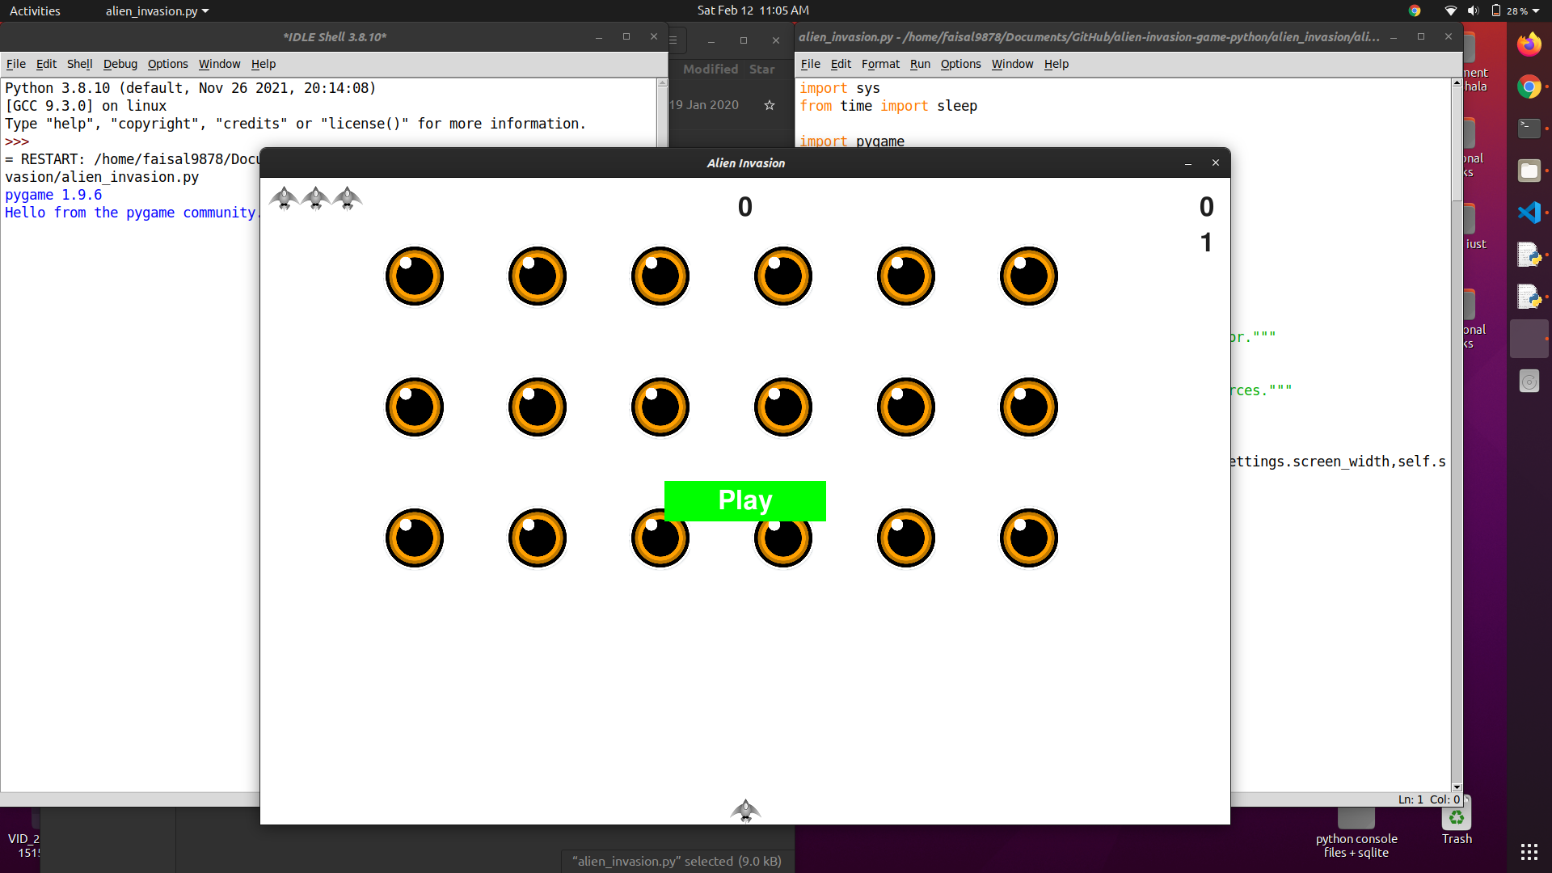The height and width of the screenshot is (873, 1552).
Task: Open Window menu in editor window
Action: [x=1012, y=64]
